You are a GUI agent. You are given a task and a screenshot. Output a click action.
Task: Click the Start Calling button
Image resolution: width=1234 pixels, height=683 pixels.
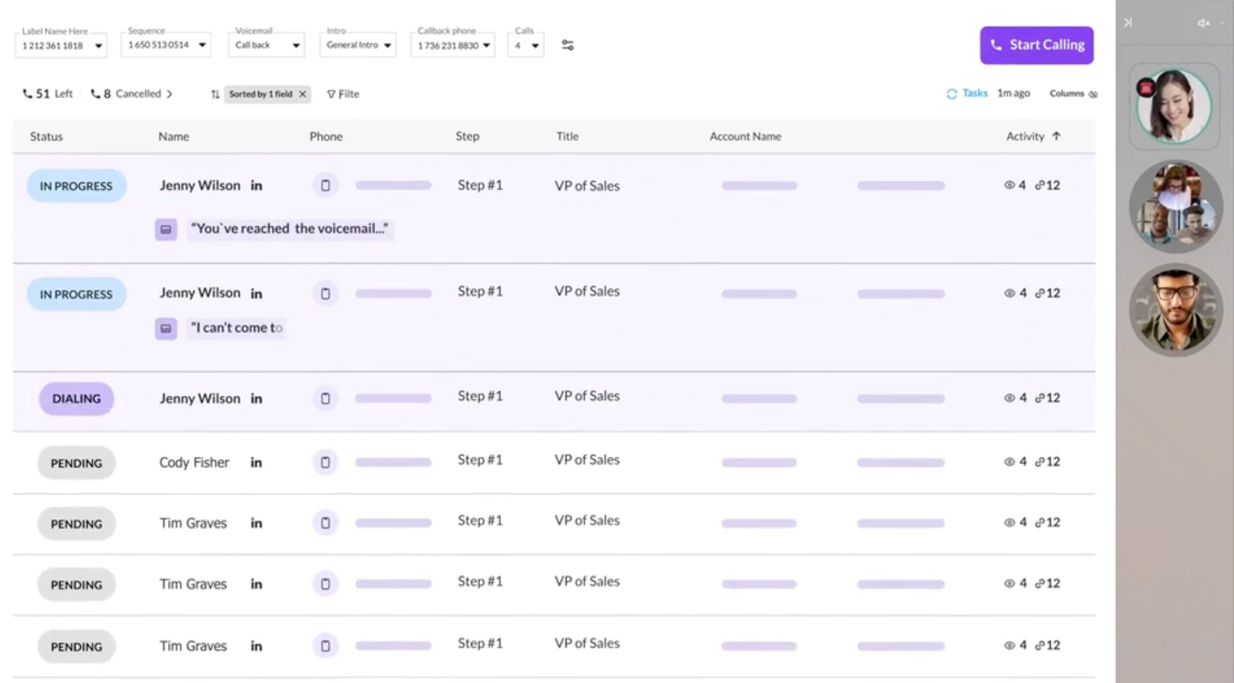1037,45
